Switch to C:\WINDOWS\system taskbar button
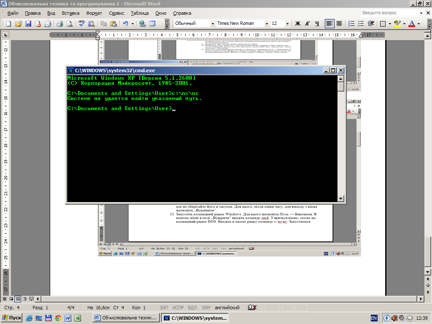Image resolution: width=432 pixels, height=324 pixels. point(195,318)
